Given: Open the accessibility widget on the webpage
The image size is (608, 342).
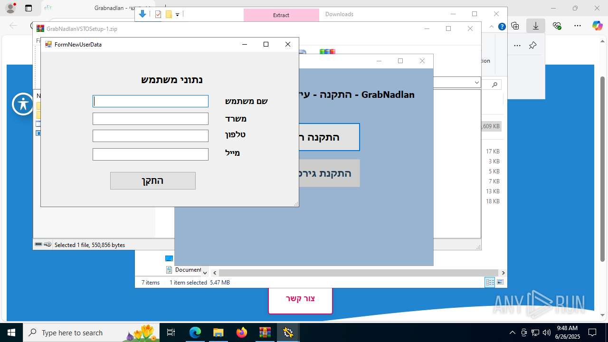Looking at the screenshot, I should click(23, 104).
